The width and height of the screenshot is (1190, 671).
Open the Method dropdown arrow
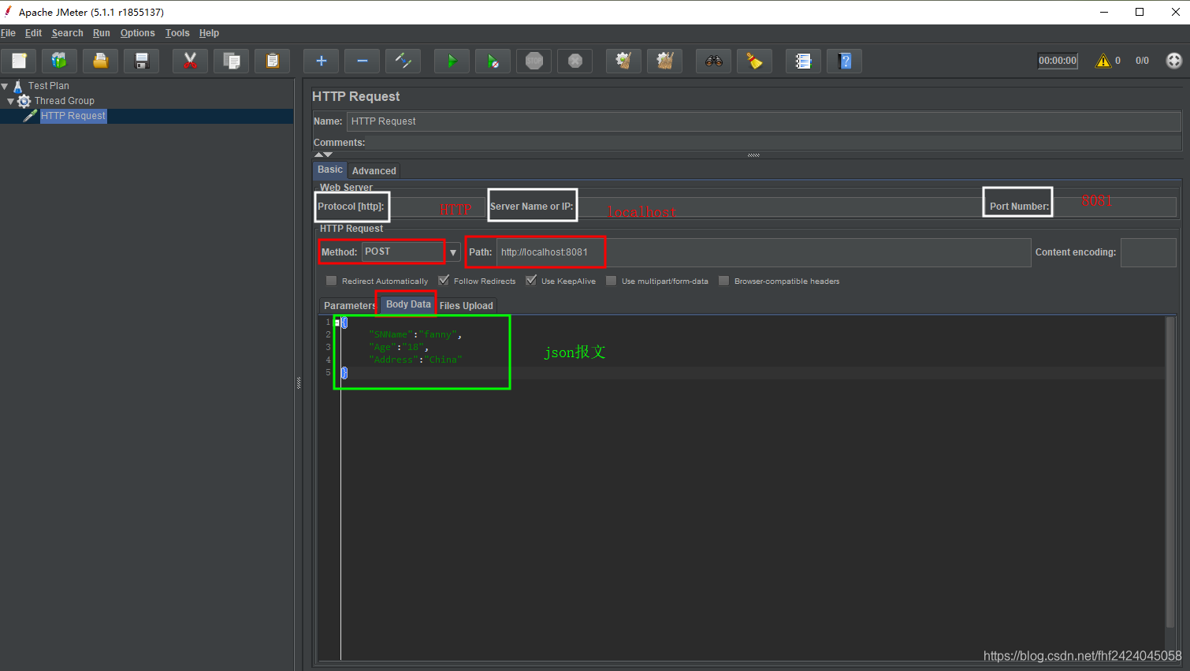tap(453, 252)
